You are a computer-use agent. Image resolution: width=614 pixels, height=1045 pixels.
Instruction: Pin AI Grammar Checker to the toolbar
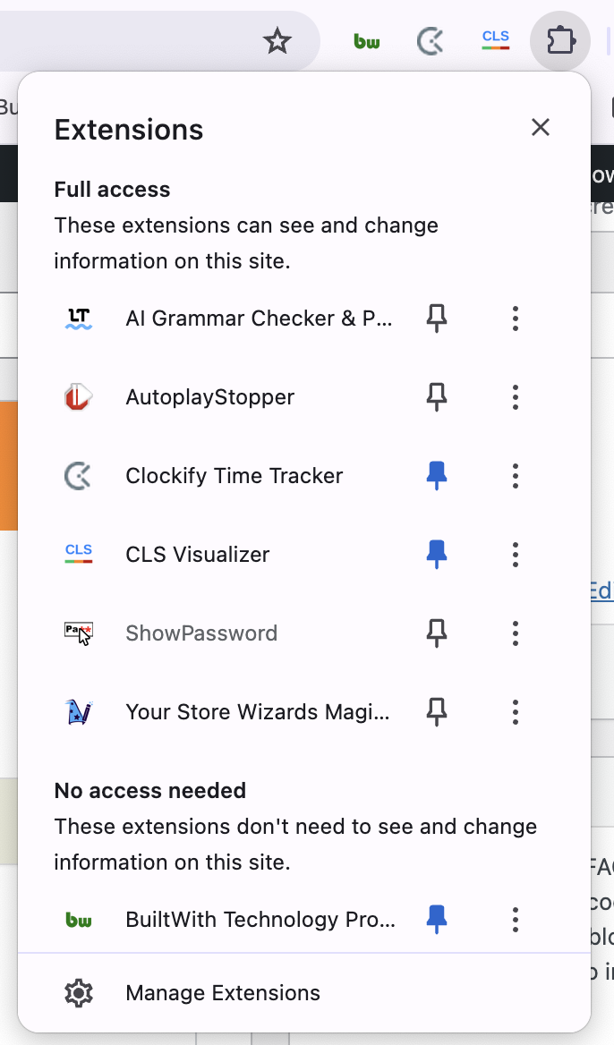(x=437, y=319)
